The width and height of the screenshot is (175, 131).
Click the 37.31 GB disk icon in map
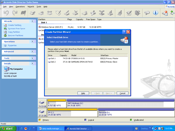click(42, 112)
